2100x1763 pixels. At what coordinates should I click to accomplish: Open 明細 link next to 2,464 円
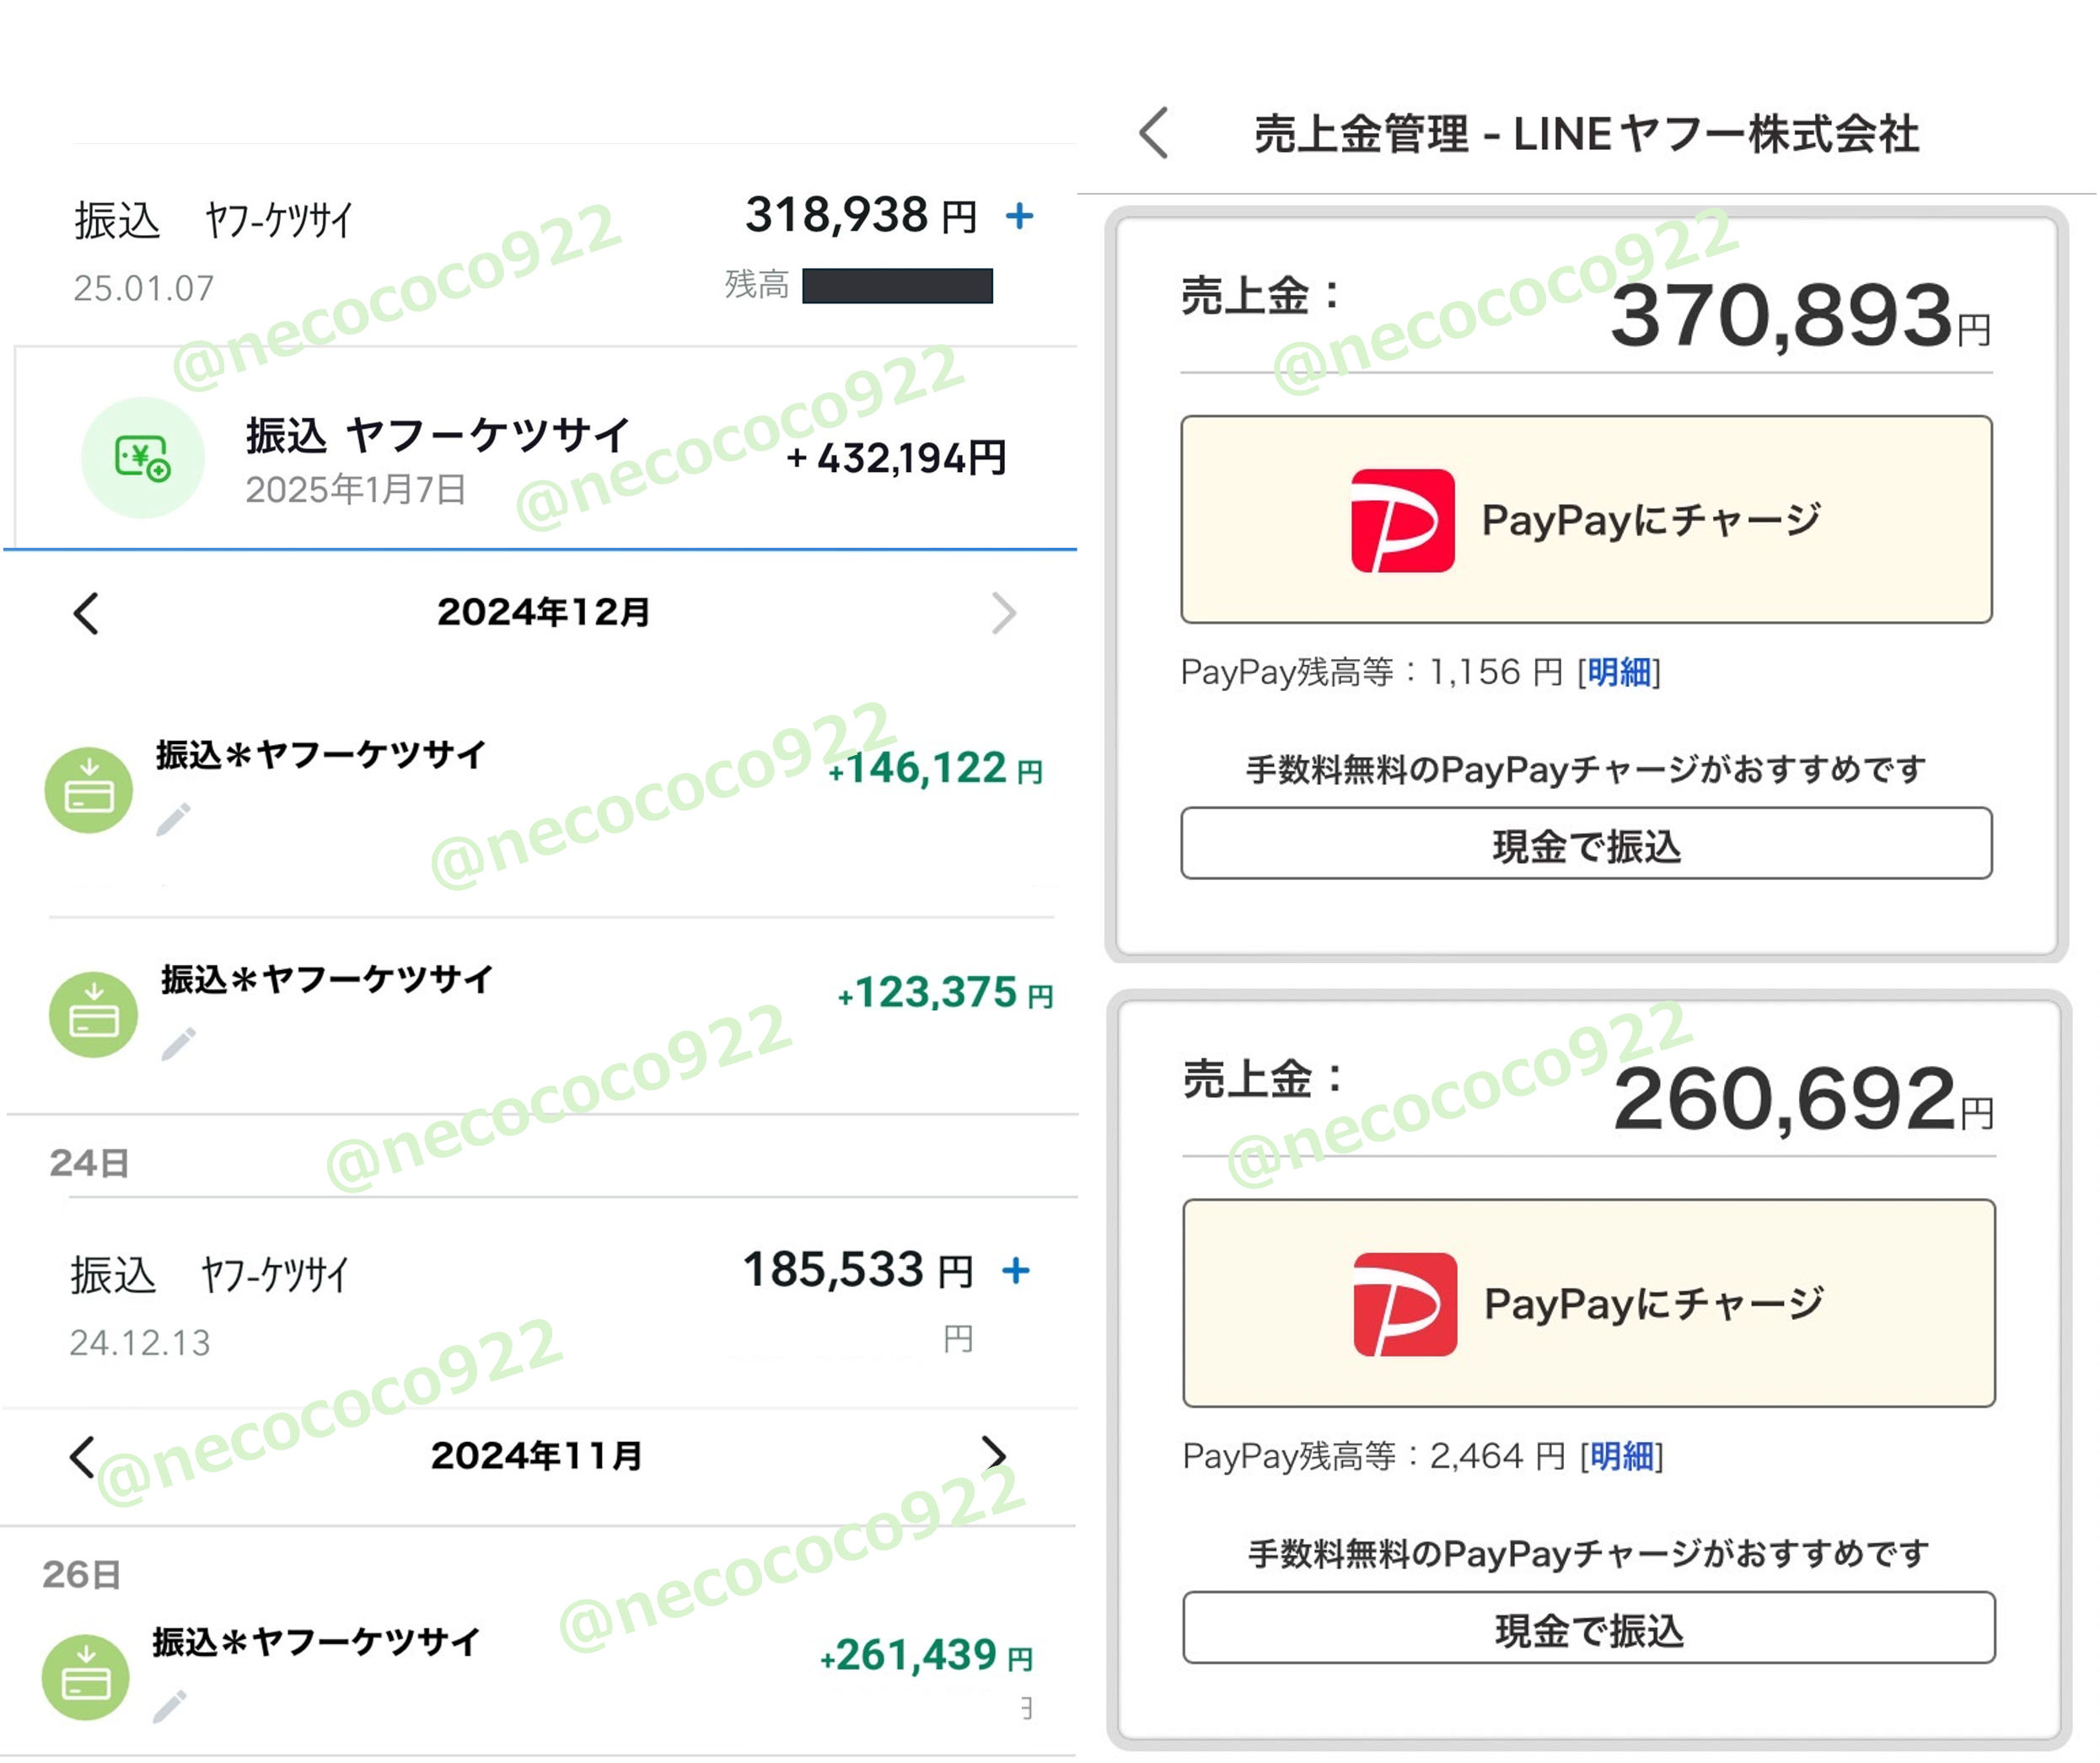1621,1457
